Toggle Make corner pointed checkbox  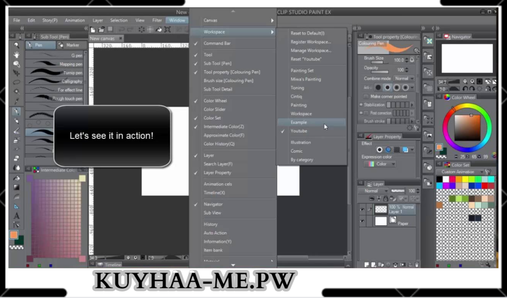(x=366, y=96)
